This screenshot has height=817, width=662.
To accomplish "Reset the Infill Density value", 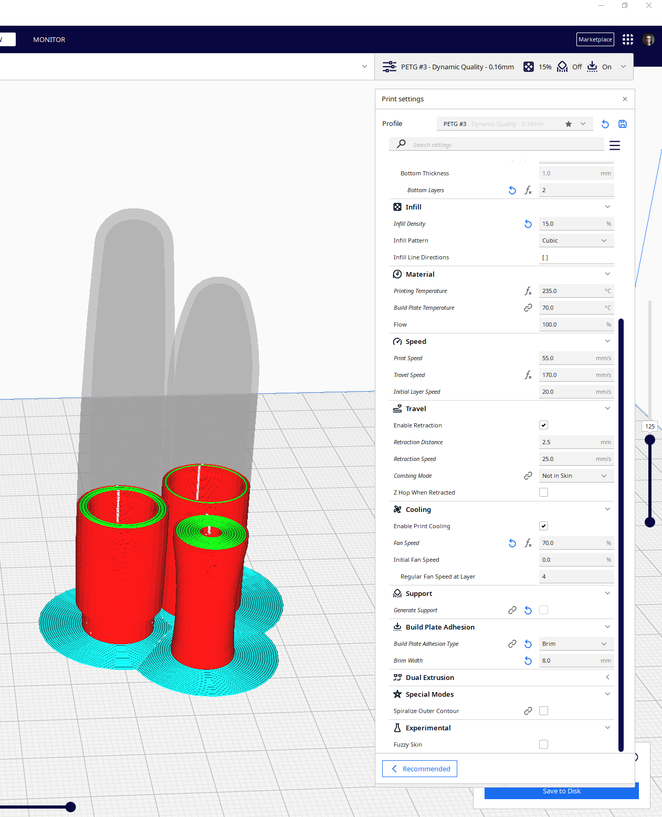I will [x=528, y=224].
